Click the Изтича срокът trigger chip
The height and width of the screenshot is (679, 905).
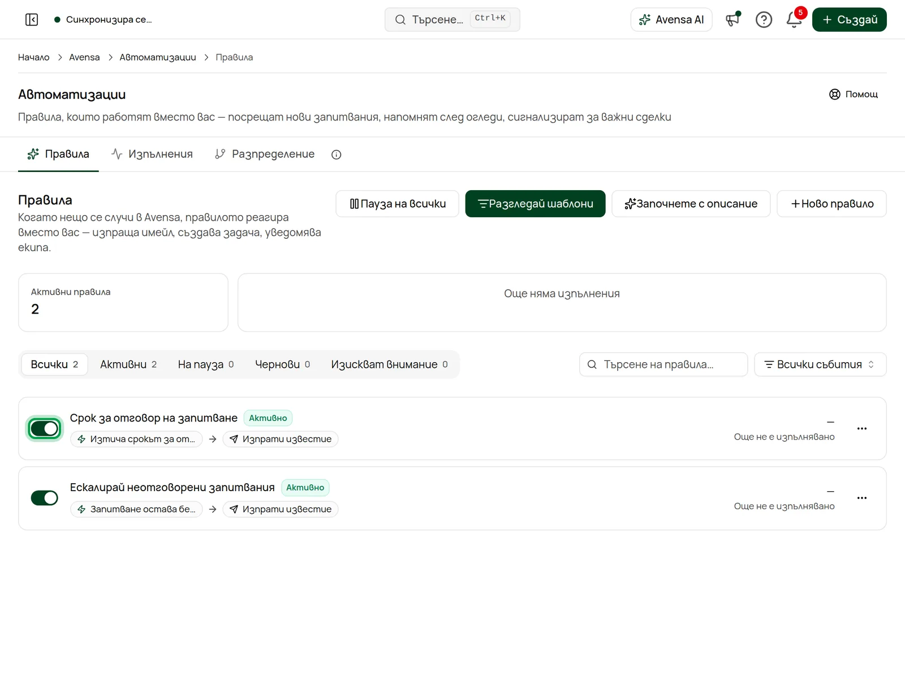point(136,439)
